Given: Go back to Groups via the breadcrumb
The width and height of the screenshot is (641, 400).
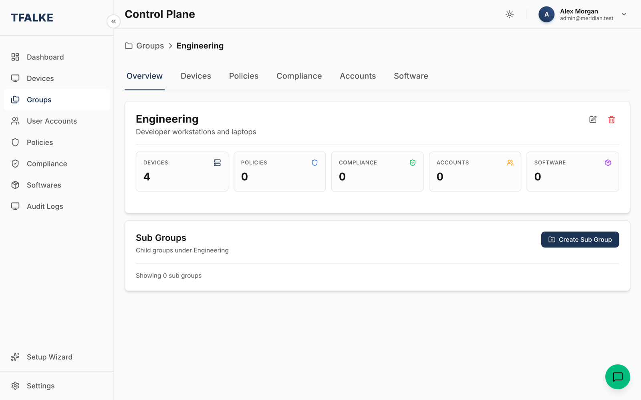Looking at the screenshot, I should point(150,46).
